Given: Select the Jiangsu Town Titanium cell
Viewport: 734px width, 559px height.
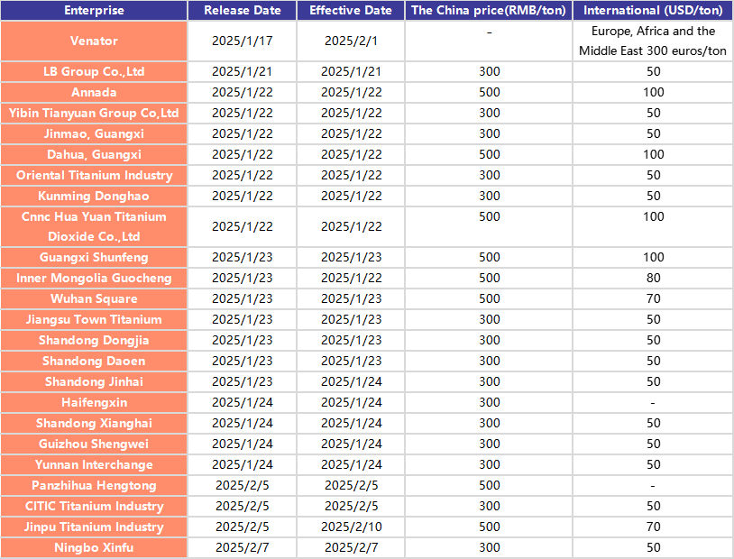Looking at the screenshot, I should click(x=94, y=319).
